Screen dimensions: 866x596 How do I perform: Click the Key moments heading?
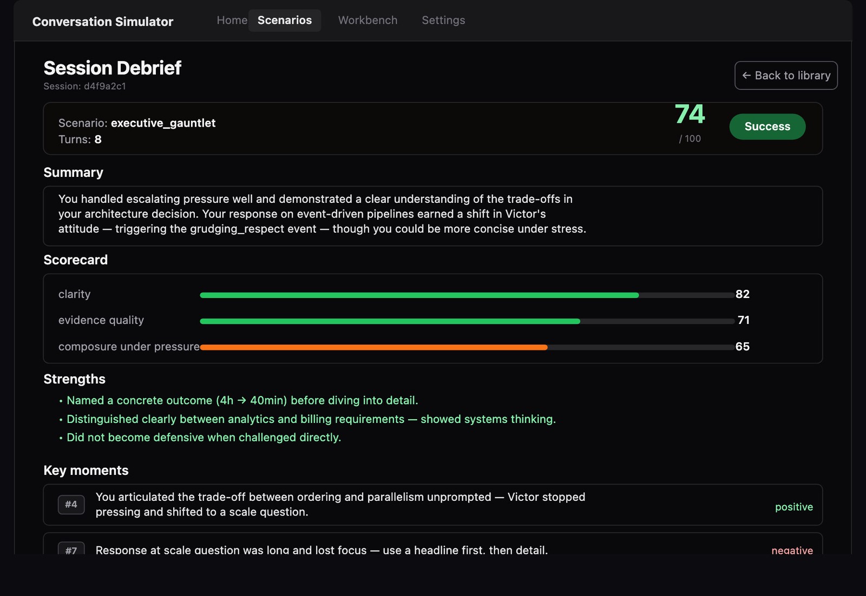(86, 471)
